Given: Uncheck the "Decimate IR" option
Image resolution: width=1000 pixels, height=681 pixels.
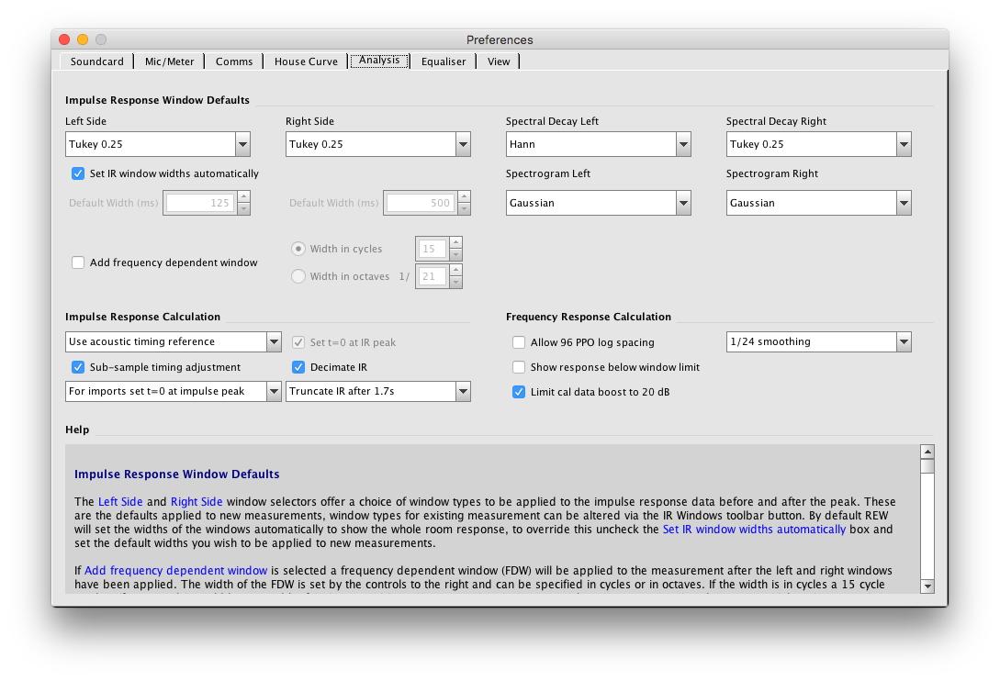Looking at the screenshot, I should [298, 367].
